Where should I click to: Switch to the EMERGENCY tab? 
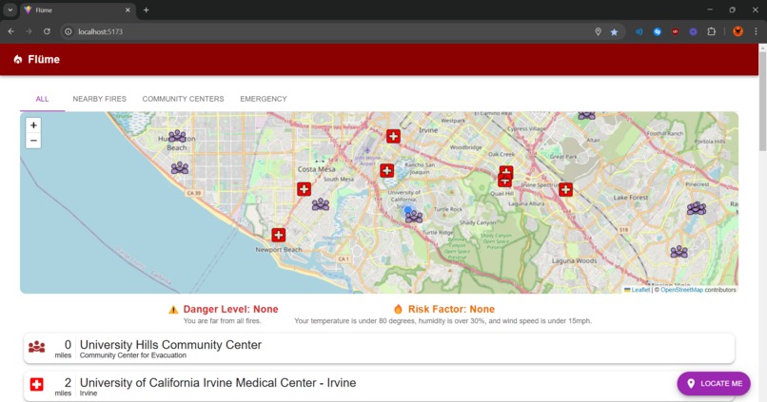pyautogui.click(x=264, y=99)
